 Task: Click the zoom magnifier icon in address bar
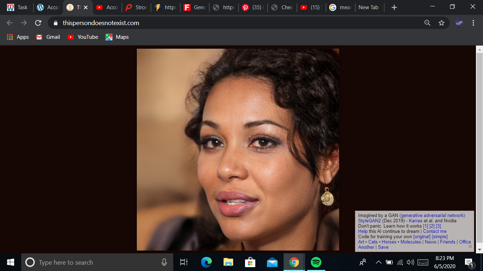pos(427,23)
